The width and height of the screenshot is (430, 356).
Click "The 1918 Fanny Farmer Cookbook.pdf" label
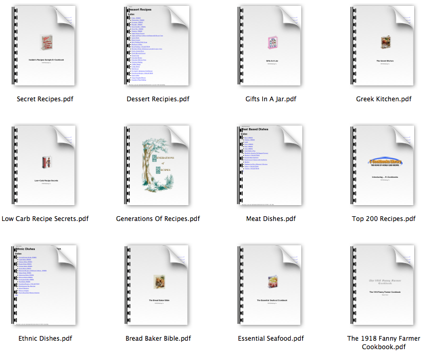(384, 343)
